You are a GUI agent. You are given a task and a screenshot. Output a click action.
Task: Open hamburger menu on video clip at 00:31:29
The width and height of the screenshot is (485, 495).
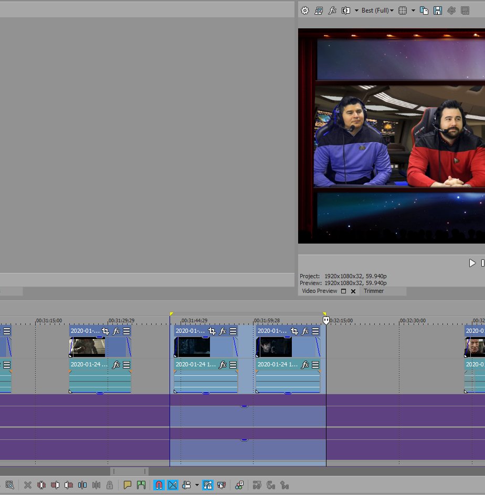[x=126, y=331]
